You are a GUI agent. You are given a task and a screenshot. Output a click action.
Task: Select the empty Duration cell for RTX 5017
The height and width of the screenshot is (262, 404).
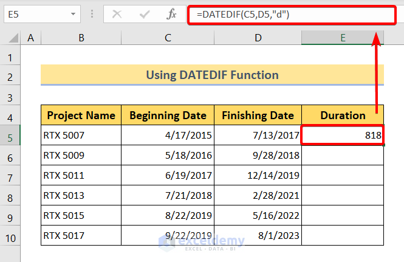tap(343, 235)
